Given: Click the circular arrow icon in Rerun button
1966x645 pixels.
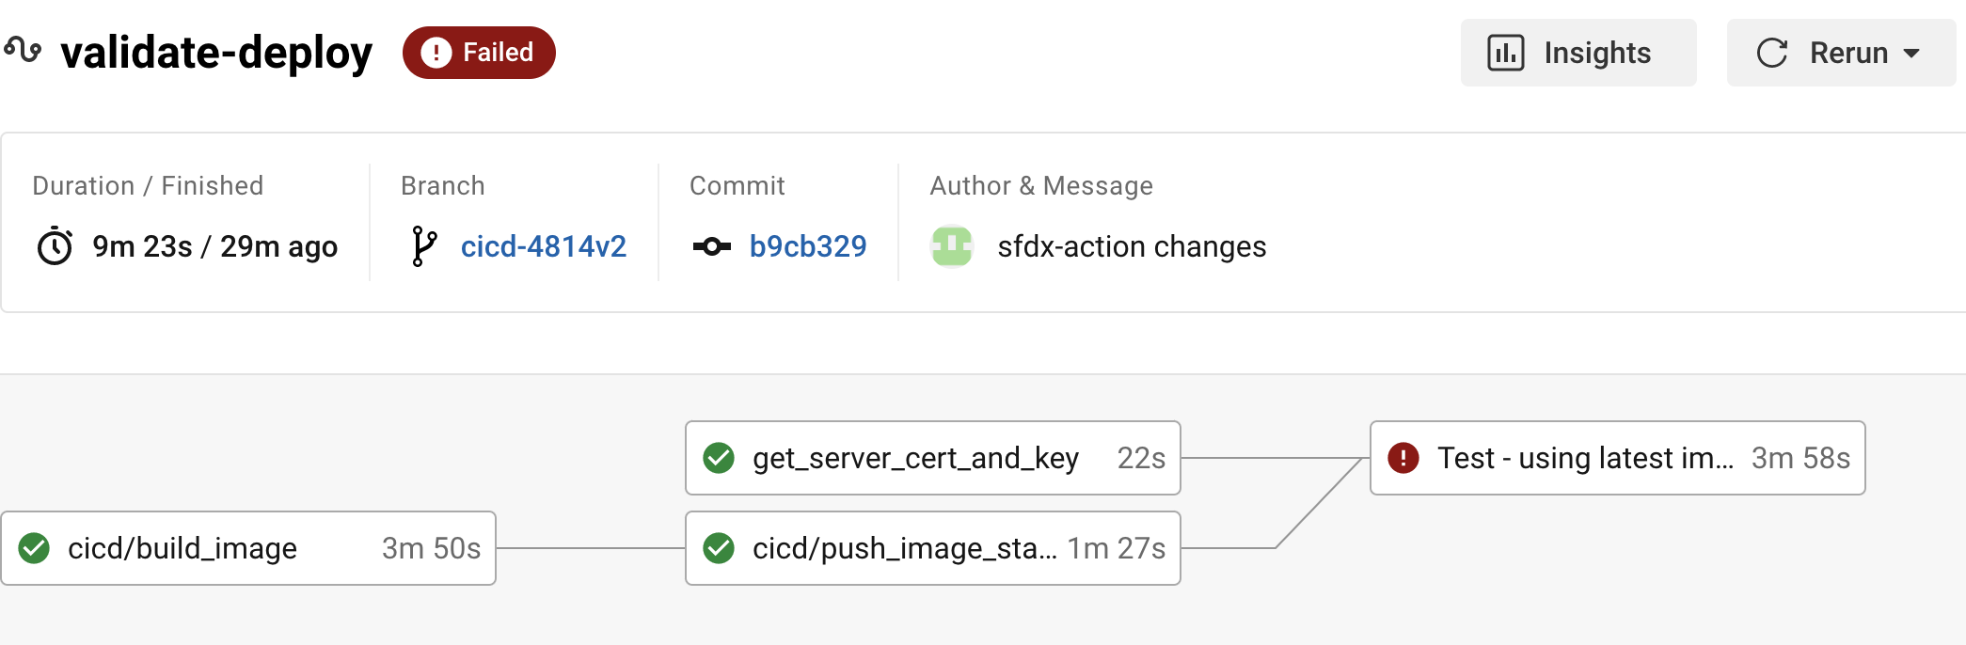Looking at the screenshot, I should 1773,53.
